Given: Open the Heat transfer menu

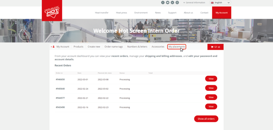Looking at the screenshot, I should 101,13.
